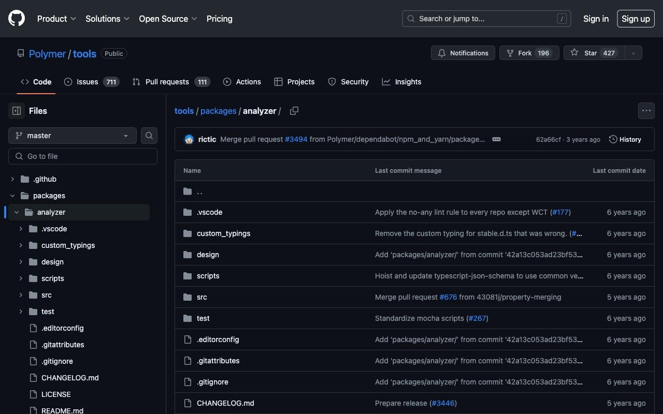663x414 pixels.
Task: Collapse the file tree side panel icon
Action: pos(17,111)
